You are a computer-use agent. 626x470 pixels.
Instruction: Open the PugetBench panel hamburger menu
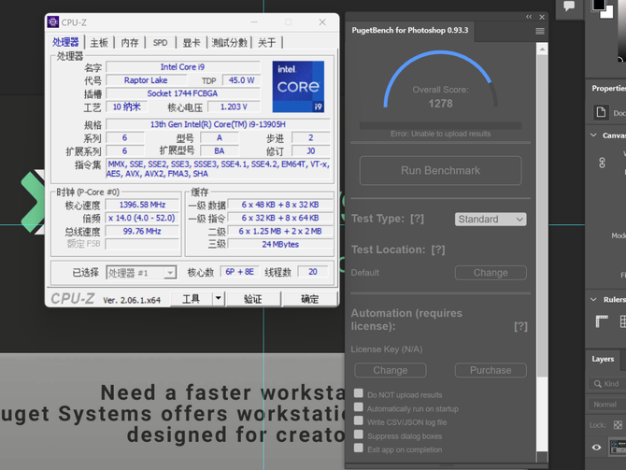tap(540, 31)
